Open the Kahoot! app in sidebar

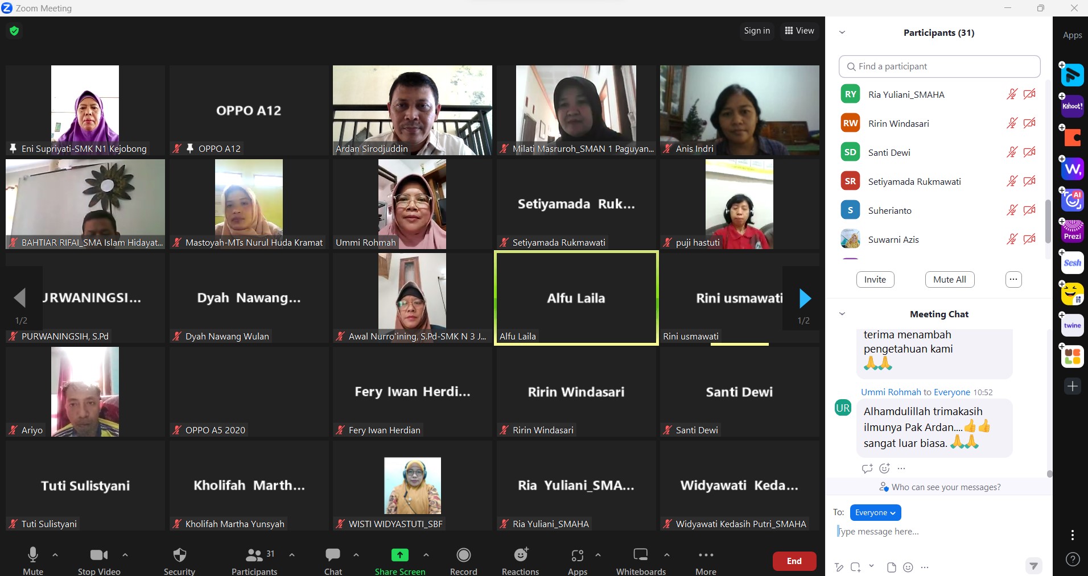pyautogui.click(x=1073, y=106)
